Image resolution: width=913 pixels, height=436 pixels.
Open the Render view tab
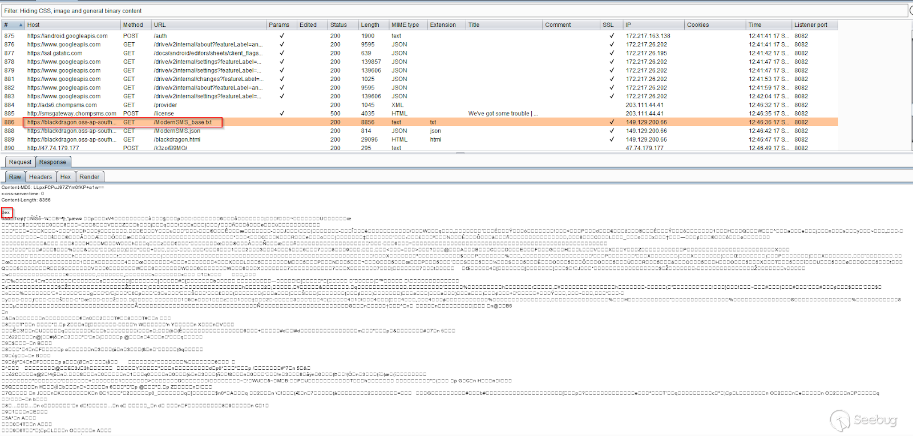click(x=90, y=177)
